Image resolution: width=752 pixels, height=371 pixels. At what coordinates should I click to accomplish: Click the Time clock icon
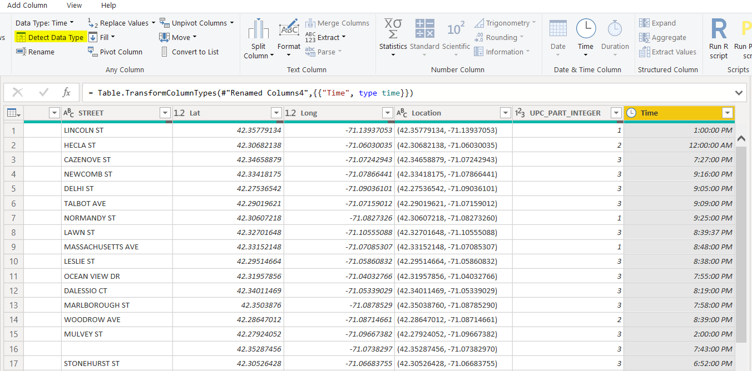tap(586, 29)
